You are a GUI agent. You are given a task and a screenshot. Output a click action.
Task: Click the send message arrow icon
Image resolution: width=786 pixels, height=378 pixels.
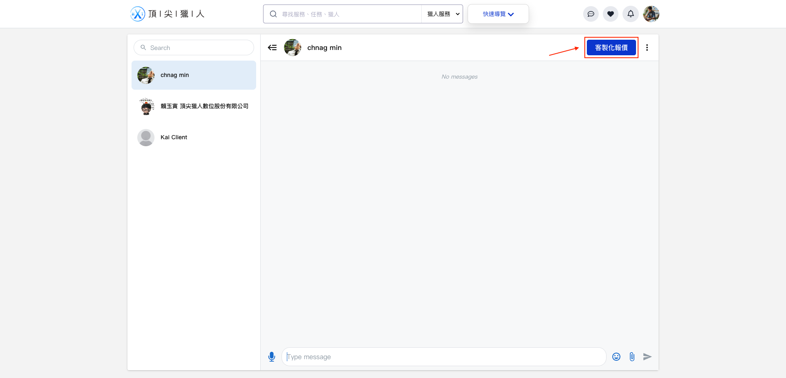point(647,357)
